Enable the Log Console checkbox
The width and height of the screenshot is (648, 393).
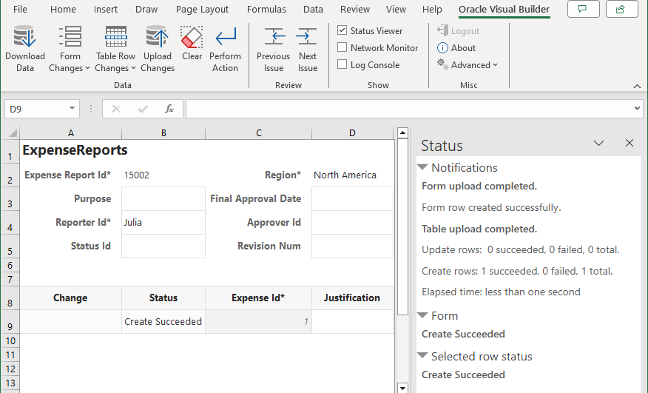(x=342, y=65)
